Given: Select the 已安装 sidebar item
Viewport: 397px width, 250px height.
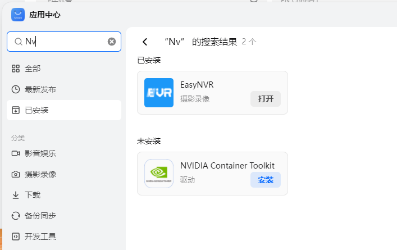Looking at the screenshot, I should point(64,110).
